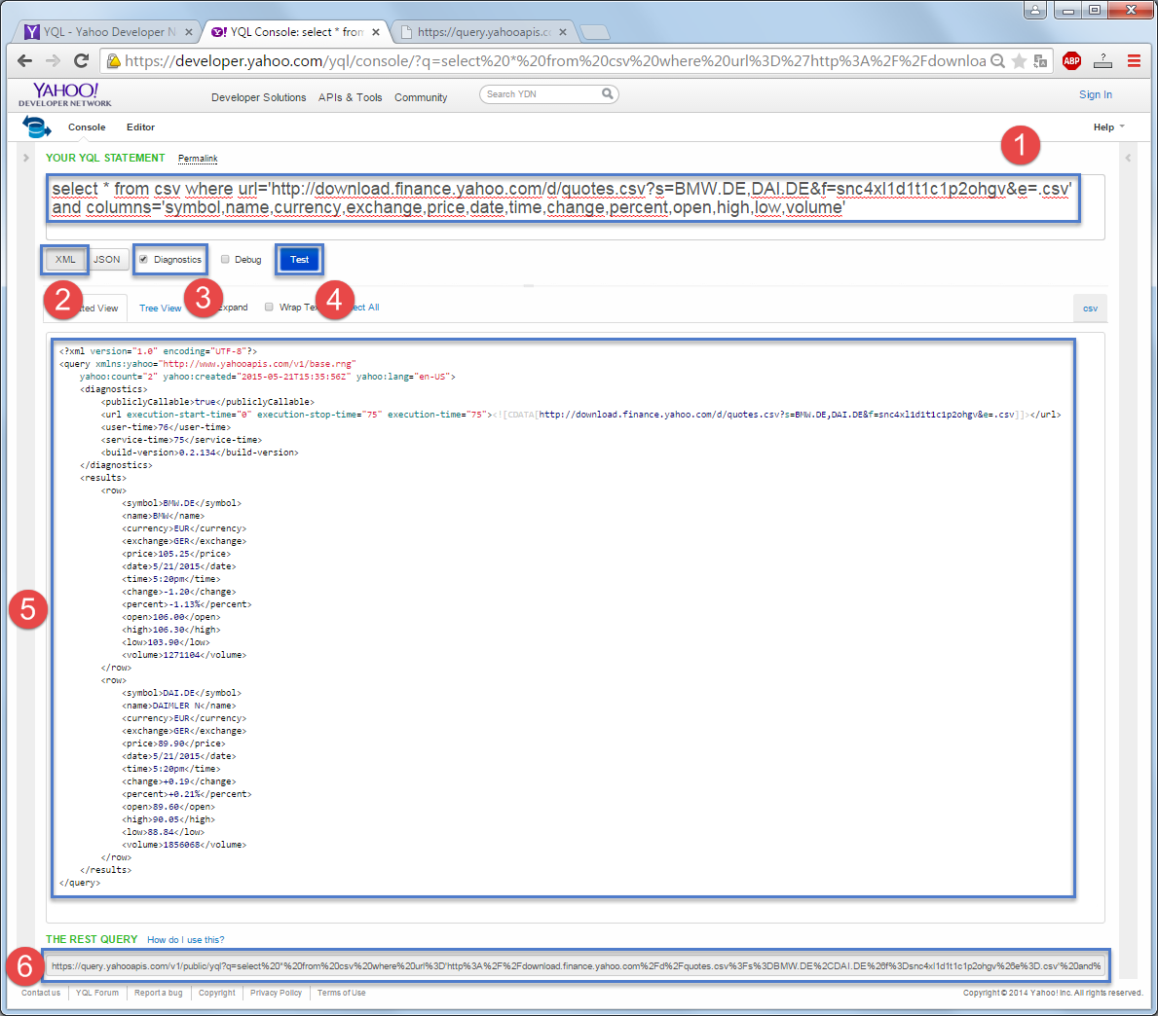
Task: Open Chrome hamburger menu
Action: click(1134, 61)
